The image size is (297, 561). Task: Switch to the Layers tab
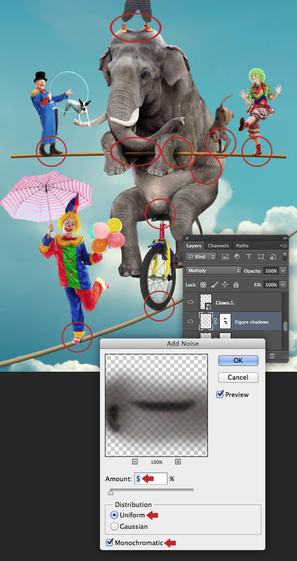(x=194, y=246)
